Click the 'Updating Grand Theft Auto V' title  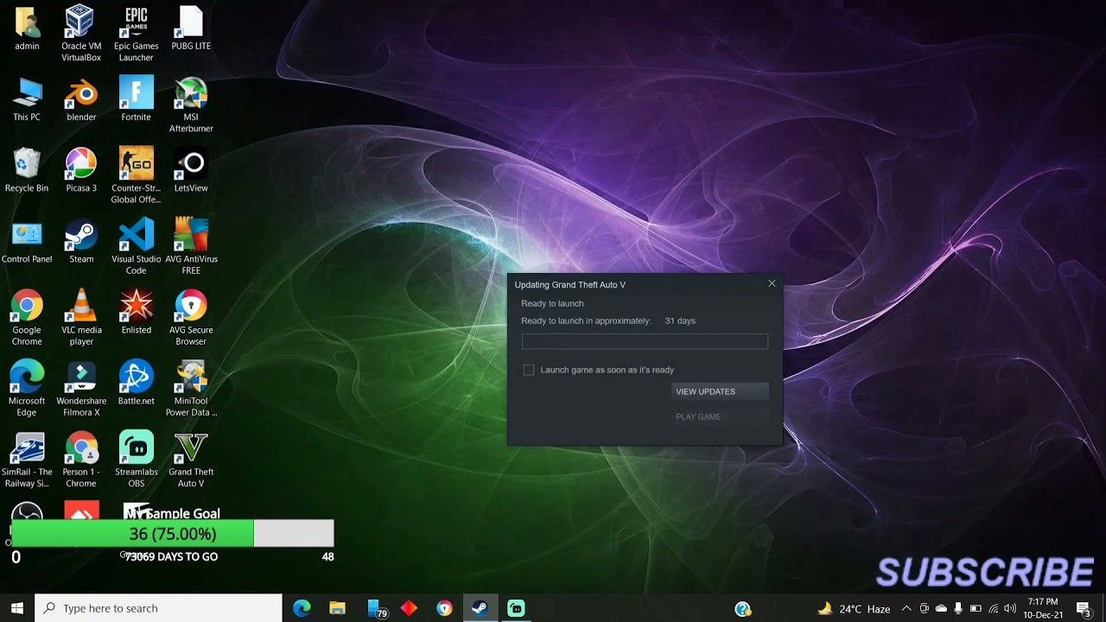pyautogui.click(x=570, y=284)
